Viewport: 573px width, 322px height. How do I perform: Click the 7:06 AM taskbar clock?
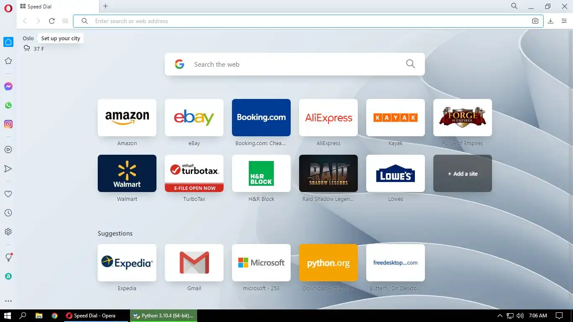[538, 316]
